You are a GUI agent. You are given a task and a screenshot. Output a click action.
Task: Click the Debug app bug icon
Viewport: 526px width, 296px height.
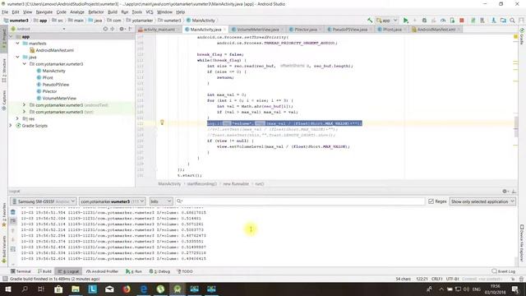coord(424,21)
